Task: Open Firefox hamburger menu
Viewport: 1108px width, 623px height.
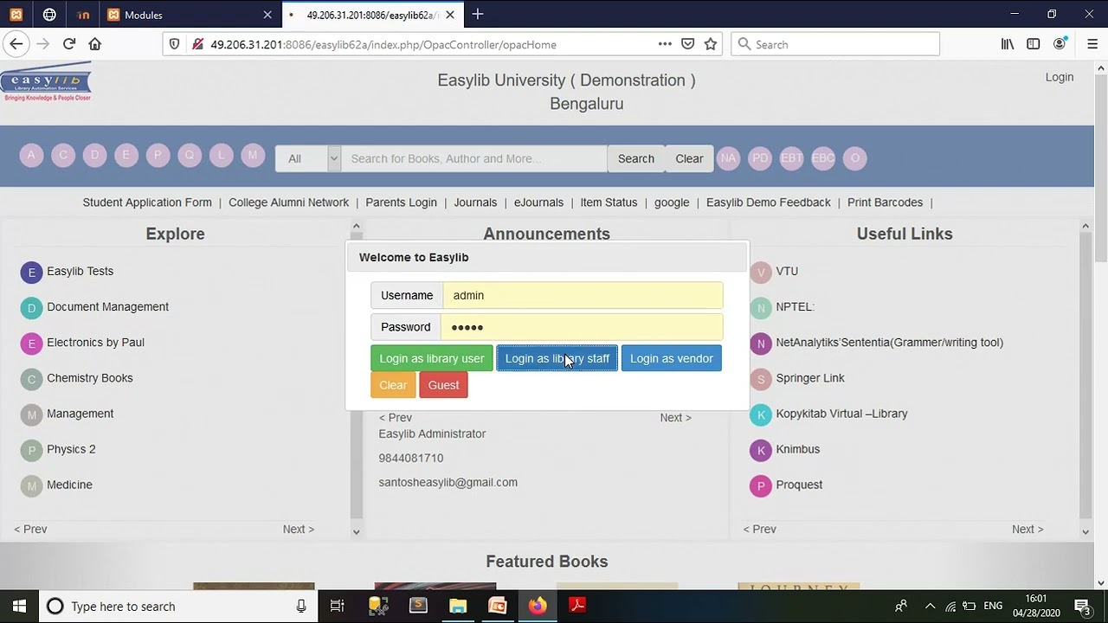Action: (1092, 44)
